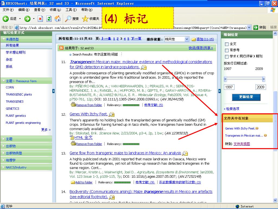Click the IE Back arrow button
278x209 pixels.
pos(5,19)
